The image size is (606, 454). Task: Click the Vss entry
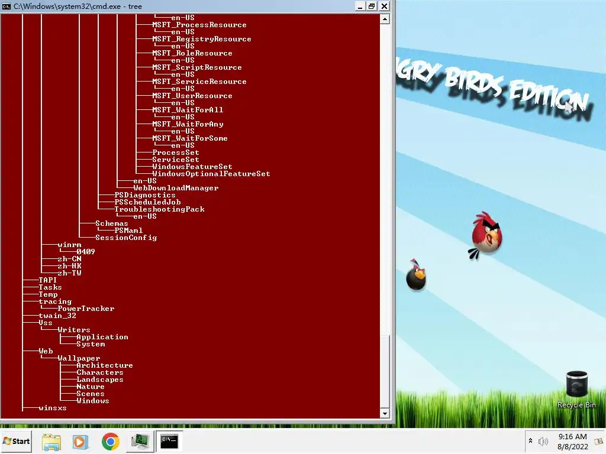[45, 323]
